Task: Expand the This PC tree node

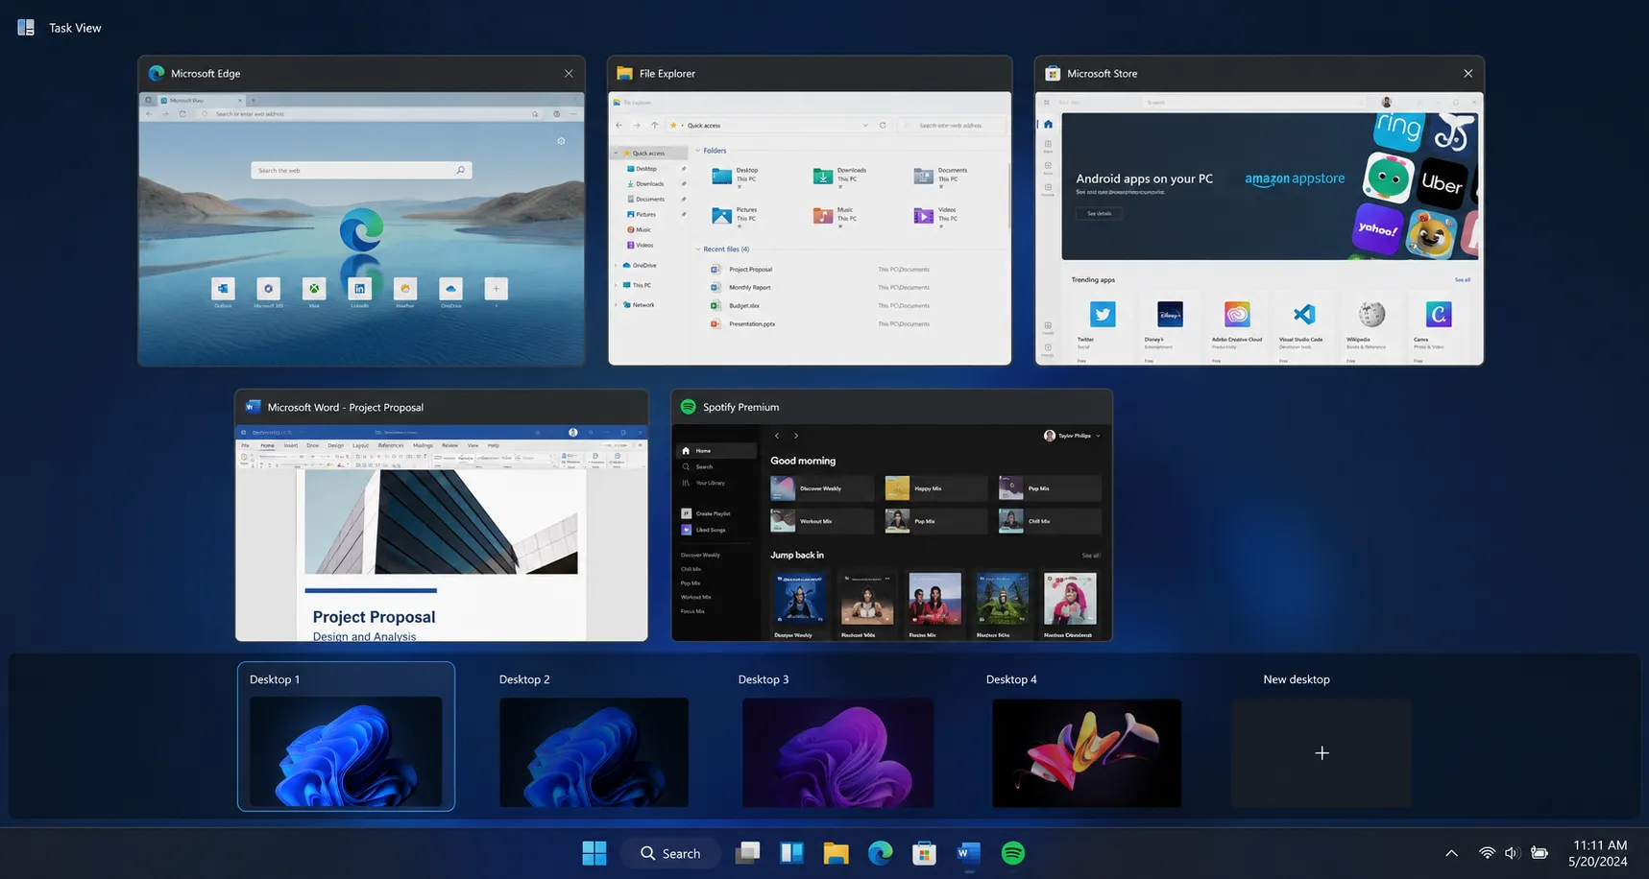Action: [617, 285]
